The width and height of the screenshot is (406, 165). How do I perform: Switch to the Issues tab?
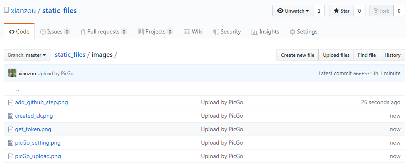[x=55, y=31]
